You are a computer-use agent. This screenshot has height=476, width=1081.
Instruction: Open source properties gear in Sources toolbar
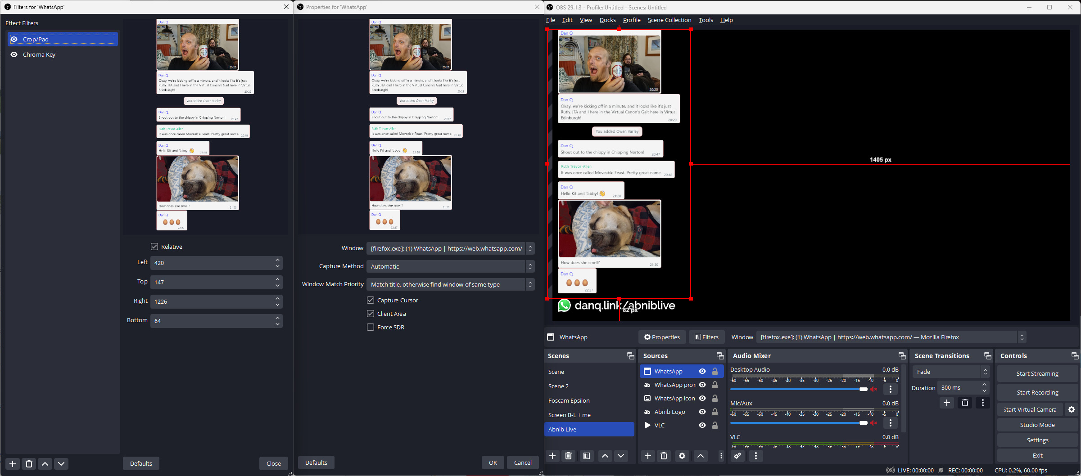tap(682, 456)
